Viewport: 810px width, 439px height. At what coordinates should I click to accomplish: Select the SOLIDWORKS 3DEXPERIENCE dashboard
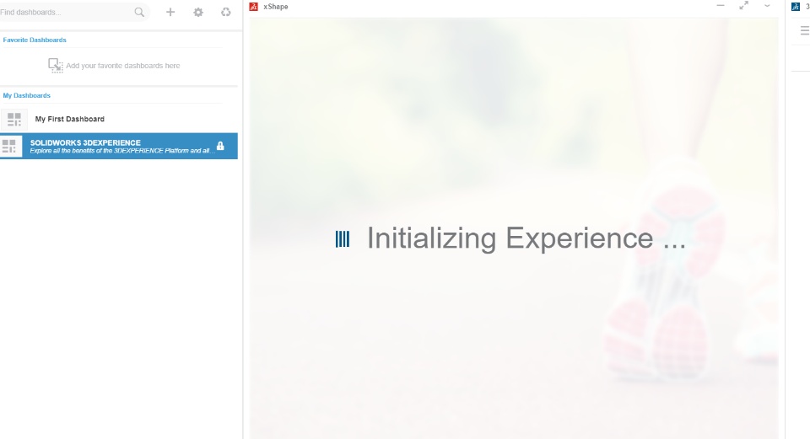coord(119,146)
